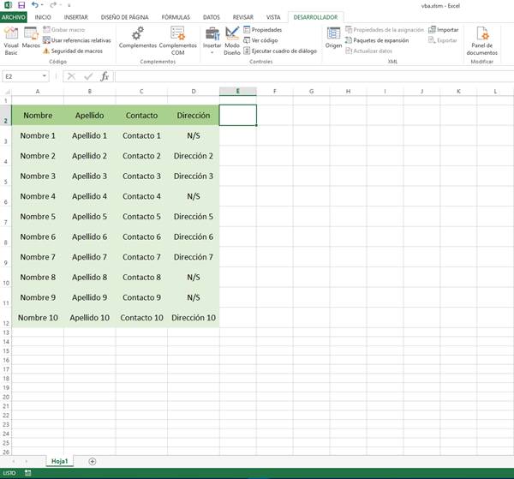Click the insert function fx icon
514x479 pixels.
pos(105,76)
